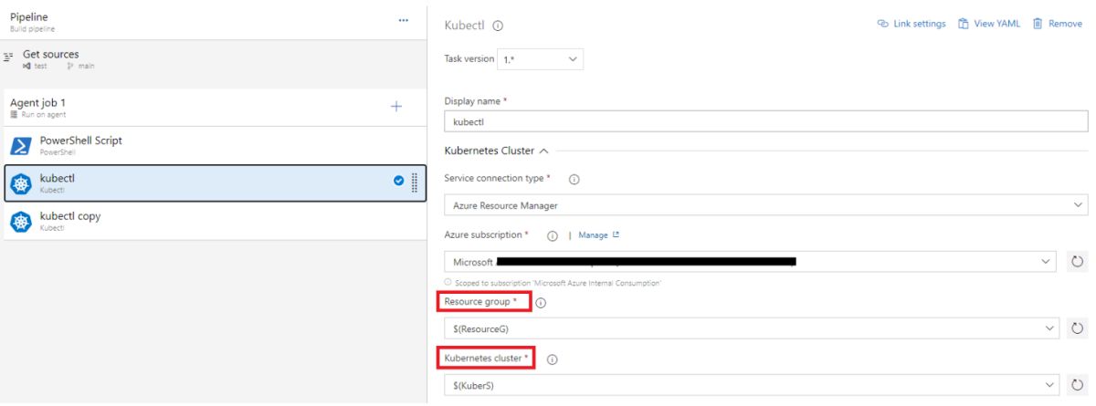Collapse the Kubernetes Cluster section
The height and width of the screenshot is (406, 1096).
[497, 150]
